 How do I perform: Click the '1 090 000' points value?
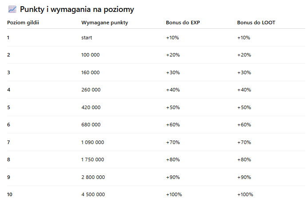point(93,142)
